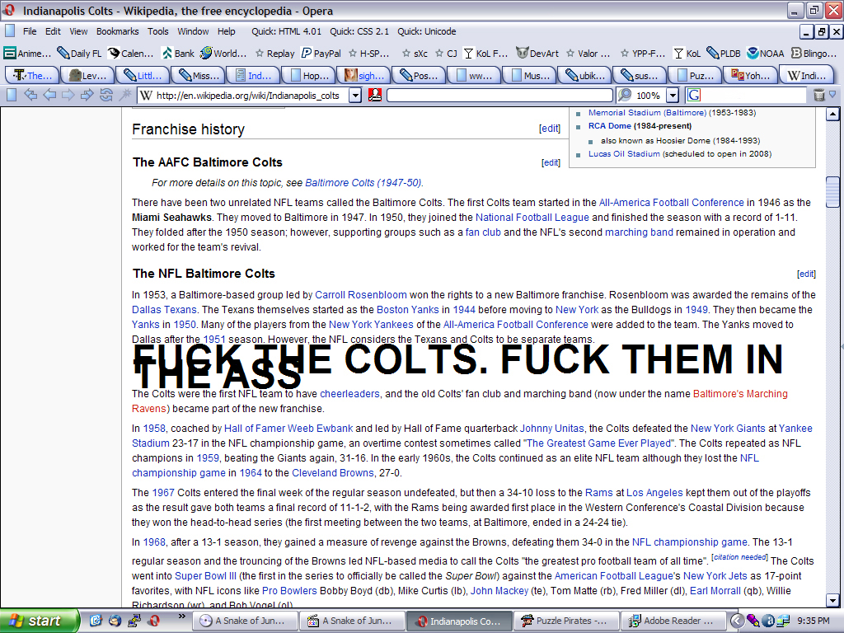
Task: Open the NOAA bookmark
Action: (765, 54)
